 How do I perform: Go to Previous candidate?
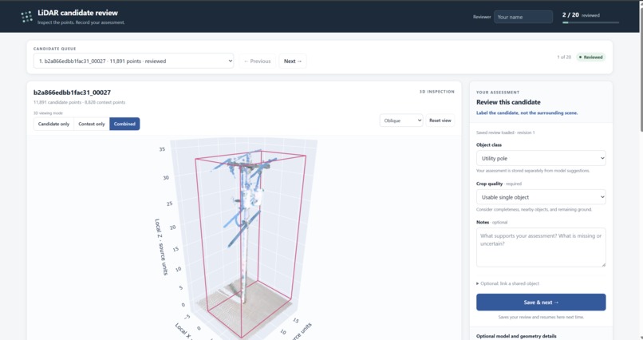pos(257,61)
